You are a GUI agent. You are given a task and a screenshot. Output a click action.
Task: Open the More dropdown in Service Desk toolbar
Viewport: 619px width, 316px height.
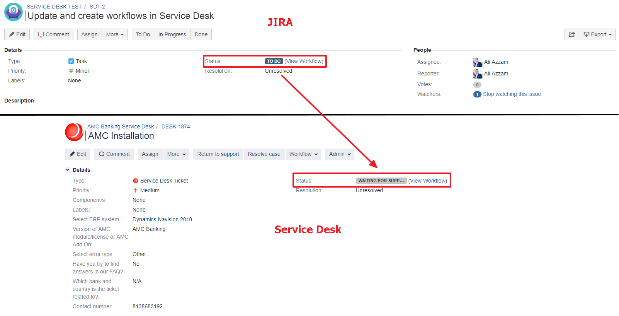click(176, 154)
